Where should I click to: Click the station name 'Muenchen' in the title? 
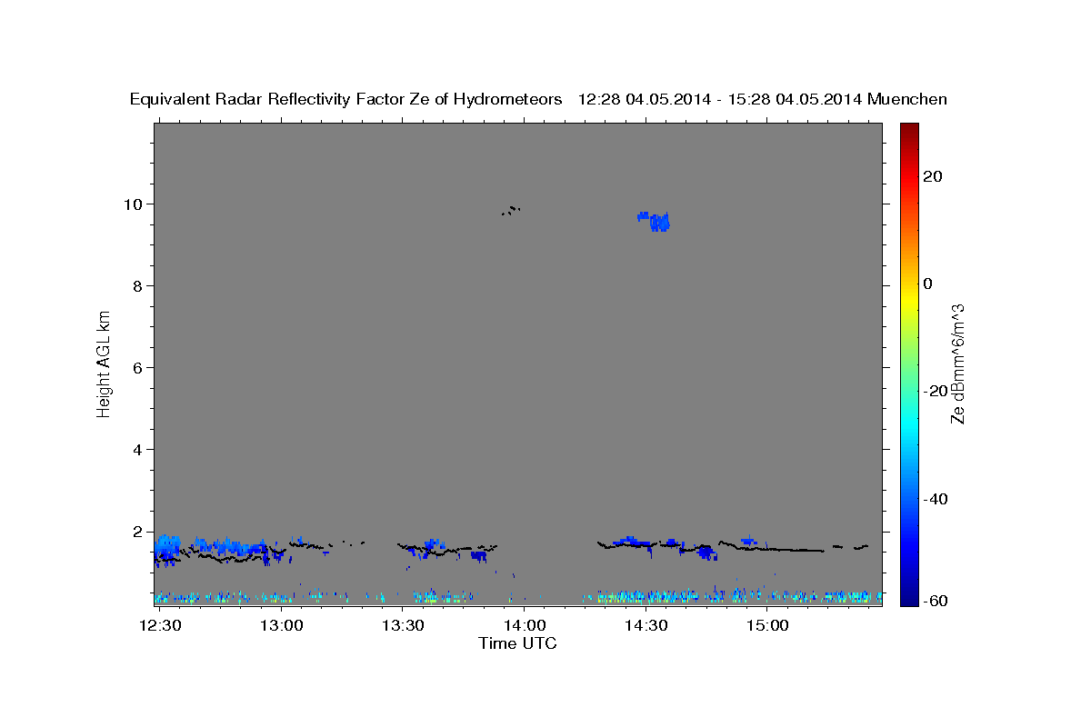pyautogui.click(x=907, y=100)
